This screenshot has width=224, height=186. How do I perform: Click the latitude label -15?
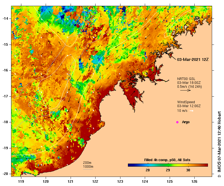click(5, 45)
